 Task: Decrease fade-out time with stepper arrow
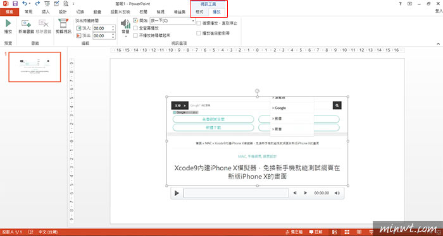[113, 37]
